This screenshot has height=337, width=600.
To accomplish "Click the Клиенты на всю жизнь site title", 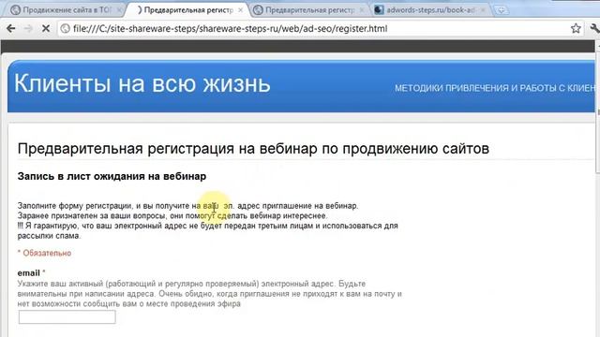I will 142,83.
